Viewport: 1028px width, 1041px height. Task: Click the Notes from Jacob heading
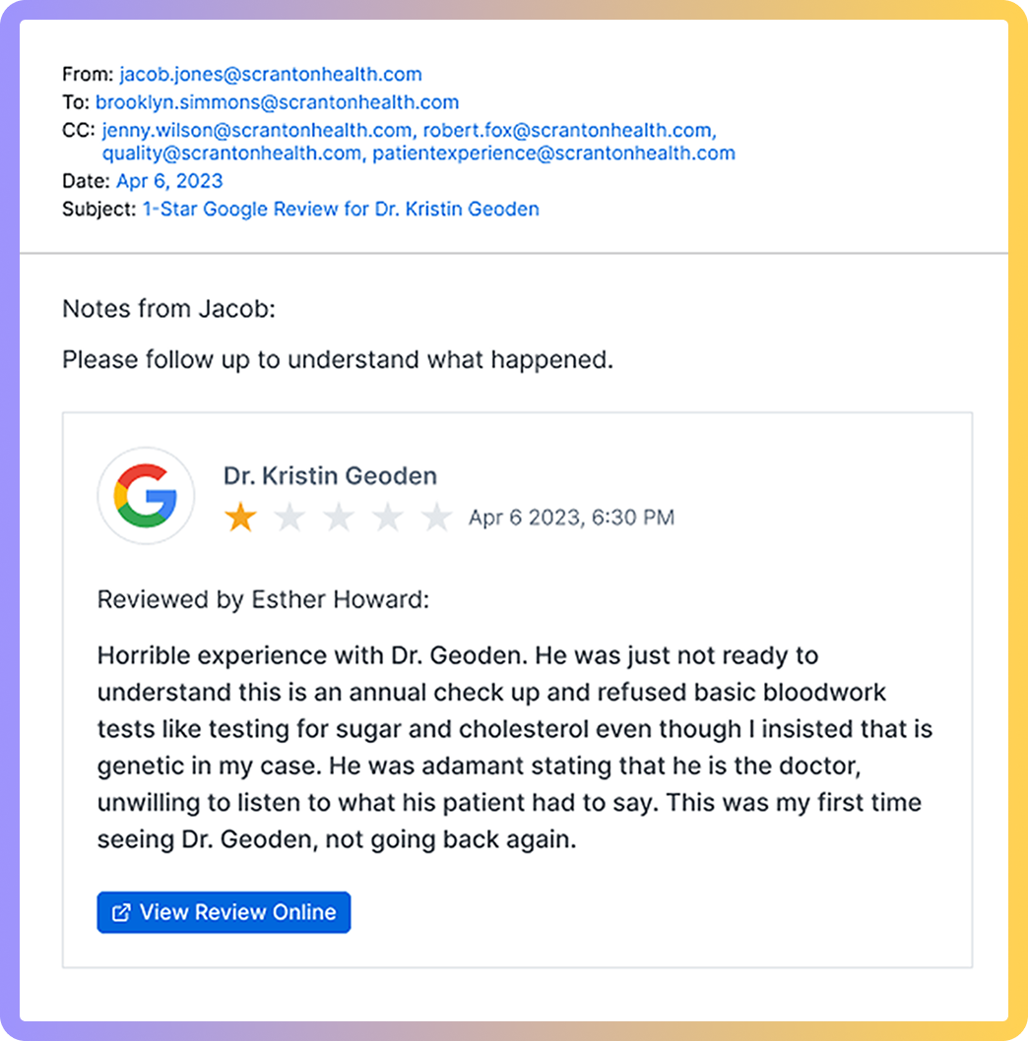tap(168, 309)
